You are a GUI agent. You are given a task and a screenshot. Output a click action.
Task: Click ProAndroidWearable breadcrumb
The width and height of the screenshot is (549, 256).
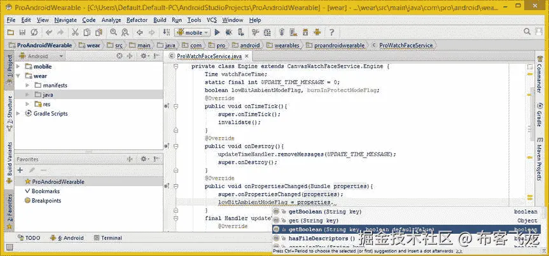click(x=41, y=46)
